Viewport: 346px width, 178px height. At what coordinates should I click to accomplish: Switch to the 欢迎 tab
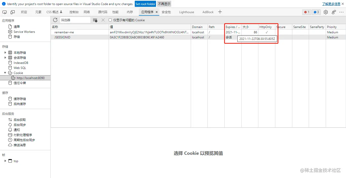point(24,12)
